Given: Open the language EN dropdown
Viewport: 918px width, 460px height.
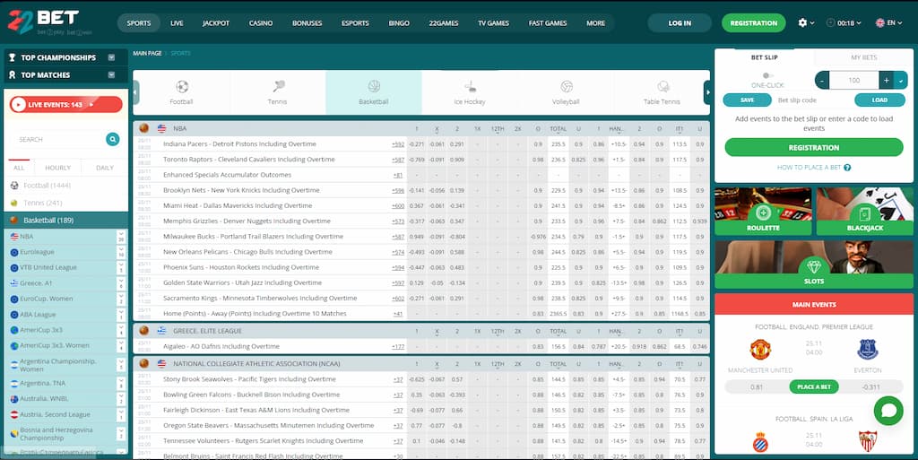Looking at the screenshot, I should [x=888, y=22].
